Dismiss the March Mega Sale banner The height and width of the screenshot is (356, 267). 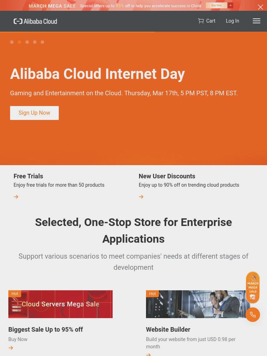260,7
